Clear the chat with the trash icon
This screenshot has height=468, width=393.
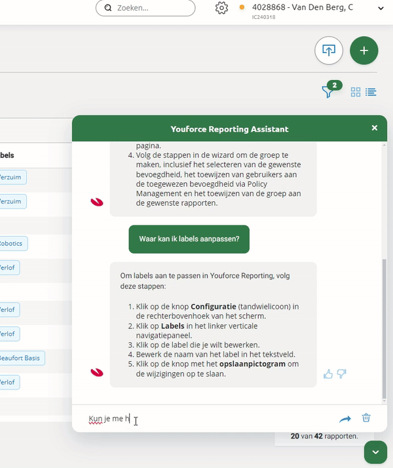(x=366, y=418)
